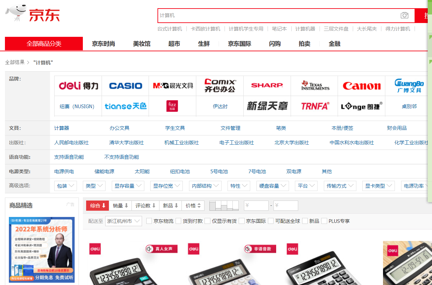Expand the 包装 advanced option dropdown
The height and width of the screenshot is (285, 432).
(x=66, y=186)
